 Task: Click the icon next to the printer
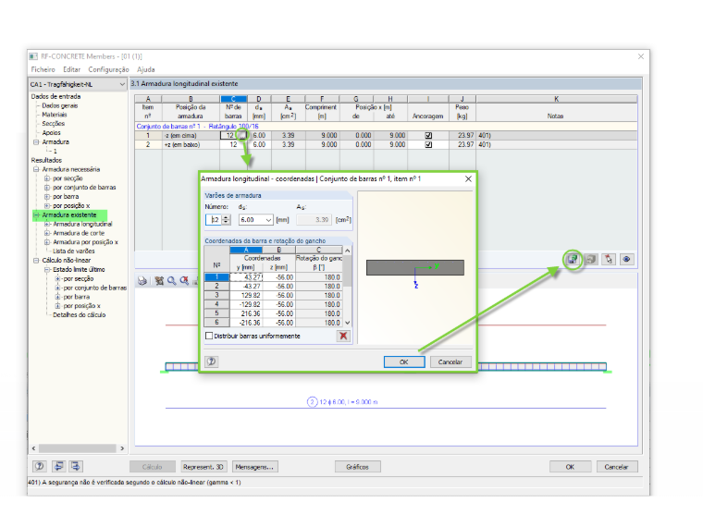159,281
